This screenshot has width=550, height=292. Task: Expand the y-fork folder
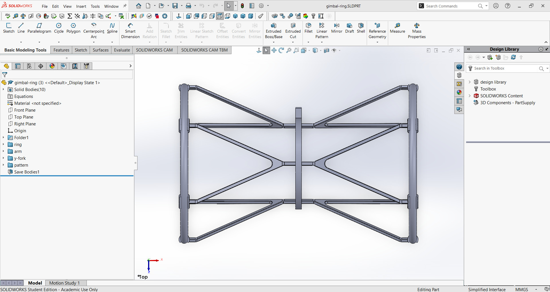3,158
